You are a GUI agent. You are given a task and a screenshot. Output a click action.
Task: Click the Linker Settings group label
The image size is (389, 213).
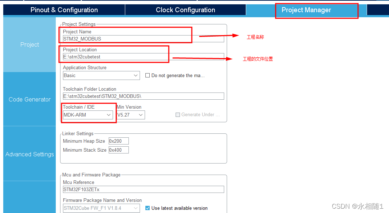pyautogui.click(x=78, y=133)
